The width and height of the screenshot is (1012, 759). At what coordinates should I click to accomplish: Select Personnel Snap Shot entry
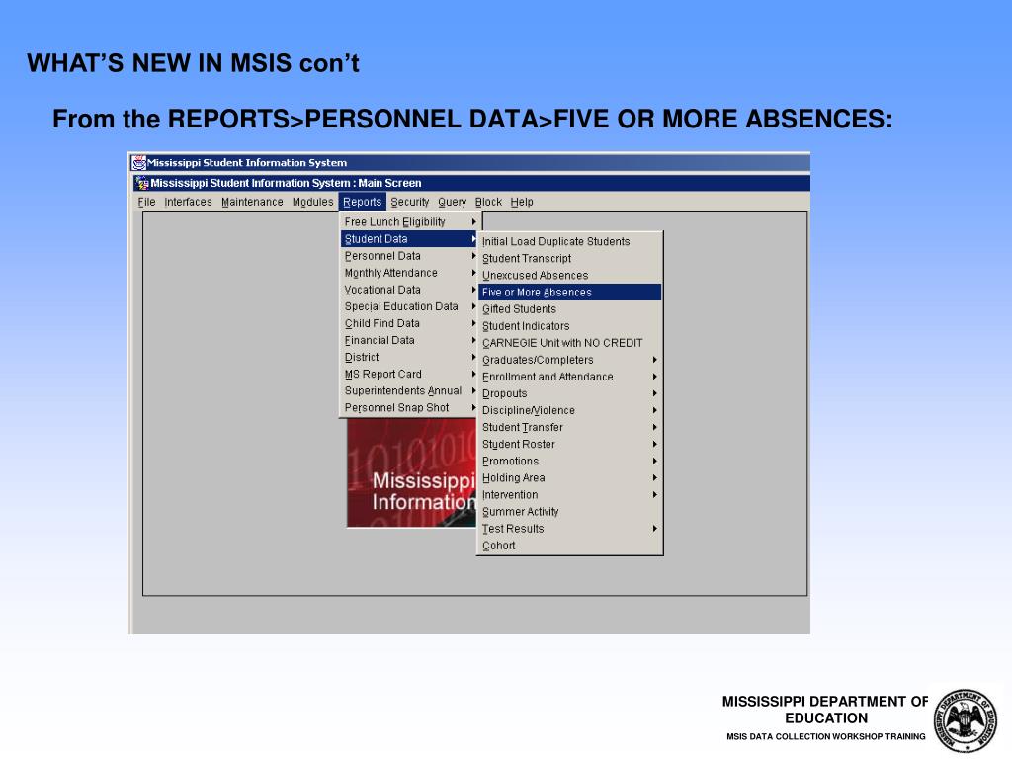(409, 408)
